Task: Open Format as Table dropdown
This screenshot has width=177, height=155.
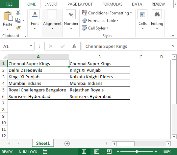Action: pos(117,20)
